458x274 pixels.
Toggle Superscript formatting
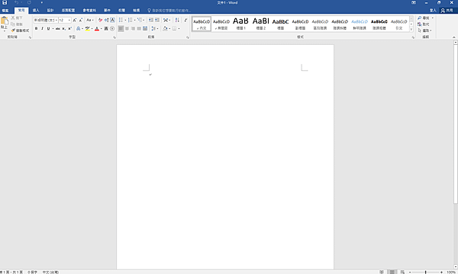pyautogui.click(x=69, y=28)
